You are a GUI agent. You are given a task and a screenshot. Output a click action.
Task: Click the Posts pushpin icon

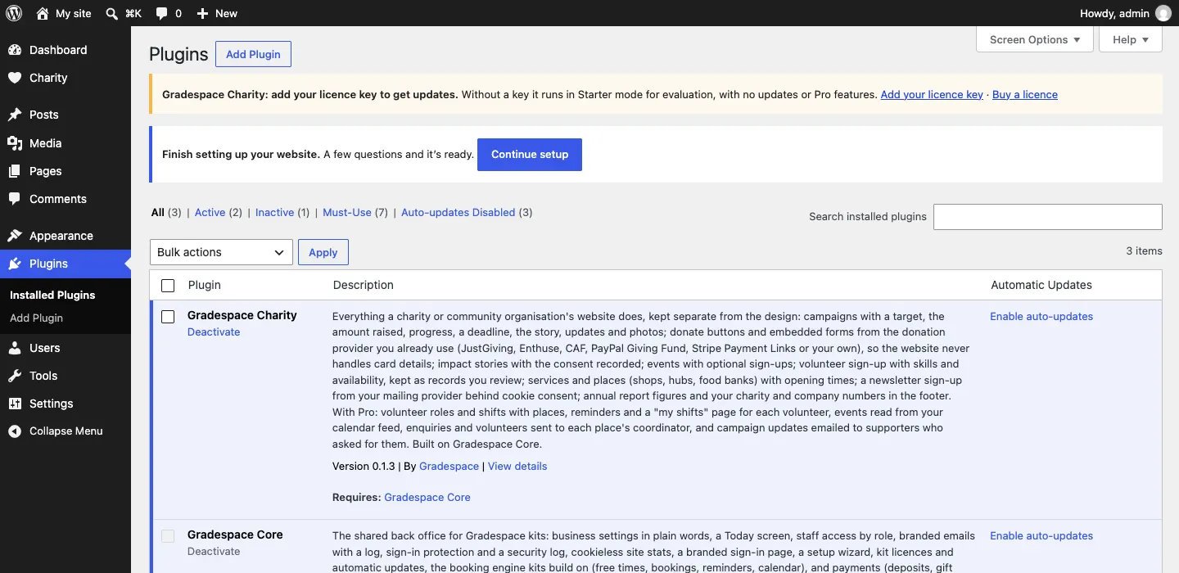15,115
